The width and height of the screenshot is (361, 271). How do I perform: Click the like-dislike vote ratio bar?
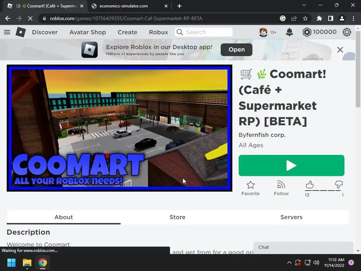click(x=324, y=191)
